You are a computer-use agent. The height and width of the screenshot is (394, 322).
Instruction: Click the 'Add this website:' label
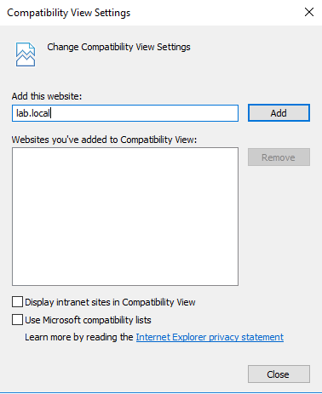pos(47,96)
